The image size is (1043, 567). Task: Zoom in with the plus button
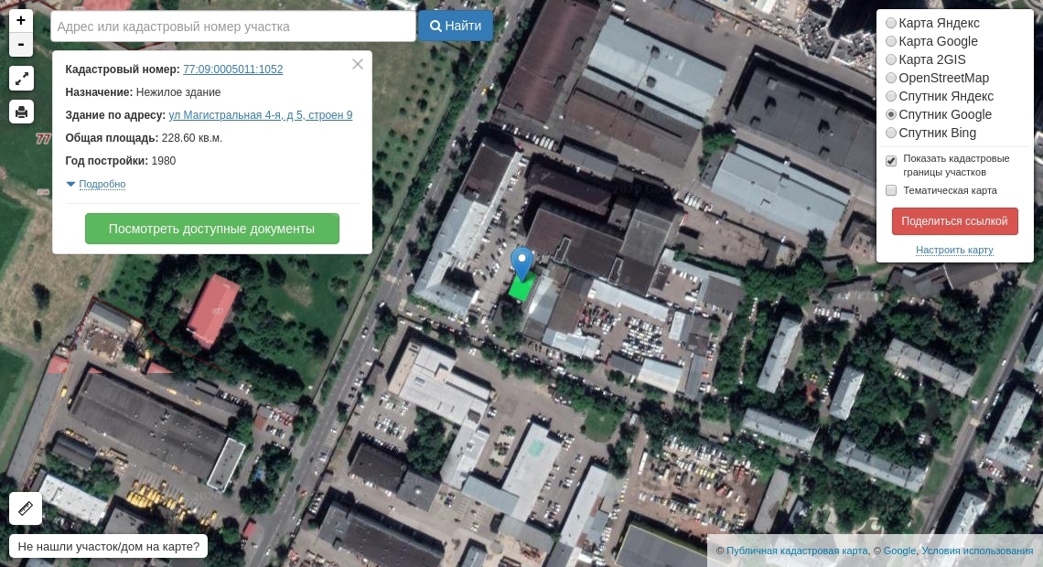pos(21,20)
